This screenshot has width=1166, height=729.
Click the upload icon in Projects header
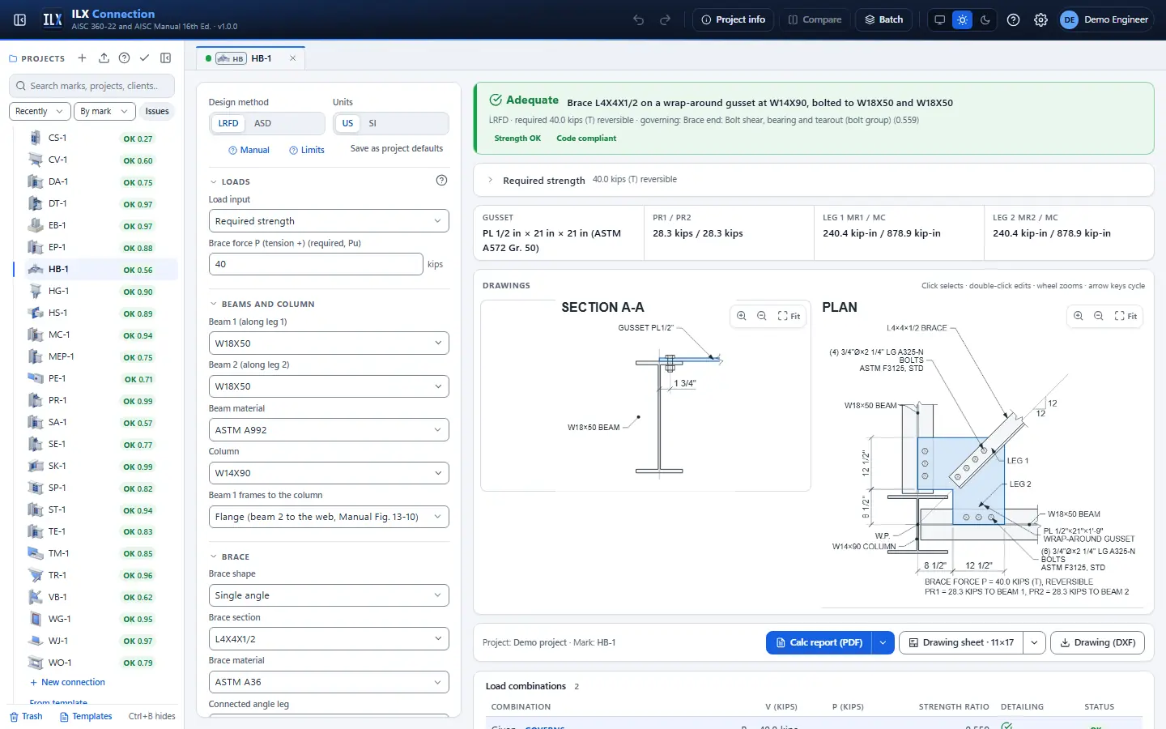click(104, 58)
